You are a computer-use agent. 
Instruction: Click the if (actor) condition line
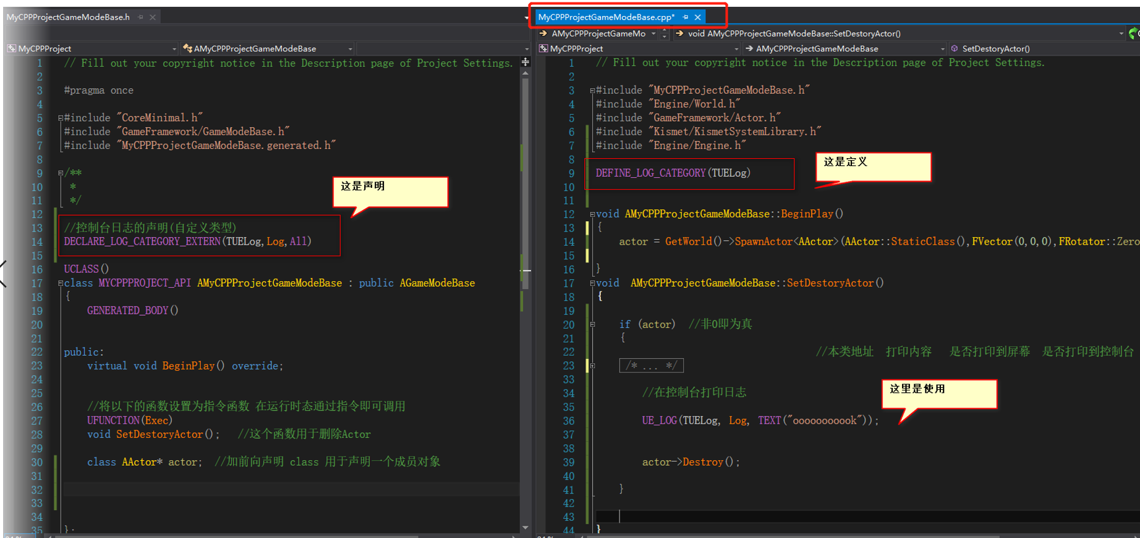pyautogui.click(x=647, y=324)
